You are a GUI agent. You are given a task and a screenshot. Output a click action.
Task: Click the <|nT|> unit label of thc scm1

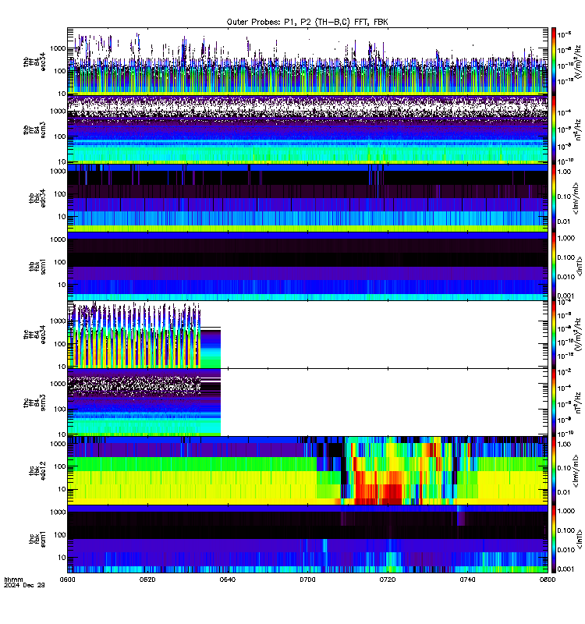(x=580, y=539)
